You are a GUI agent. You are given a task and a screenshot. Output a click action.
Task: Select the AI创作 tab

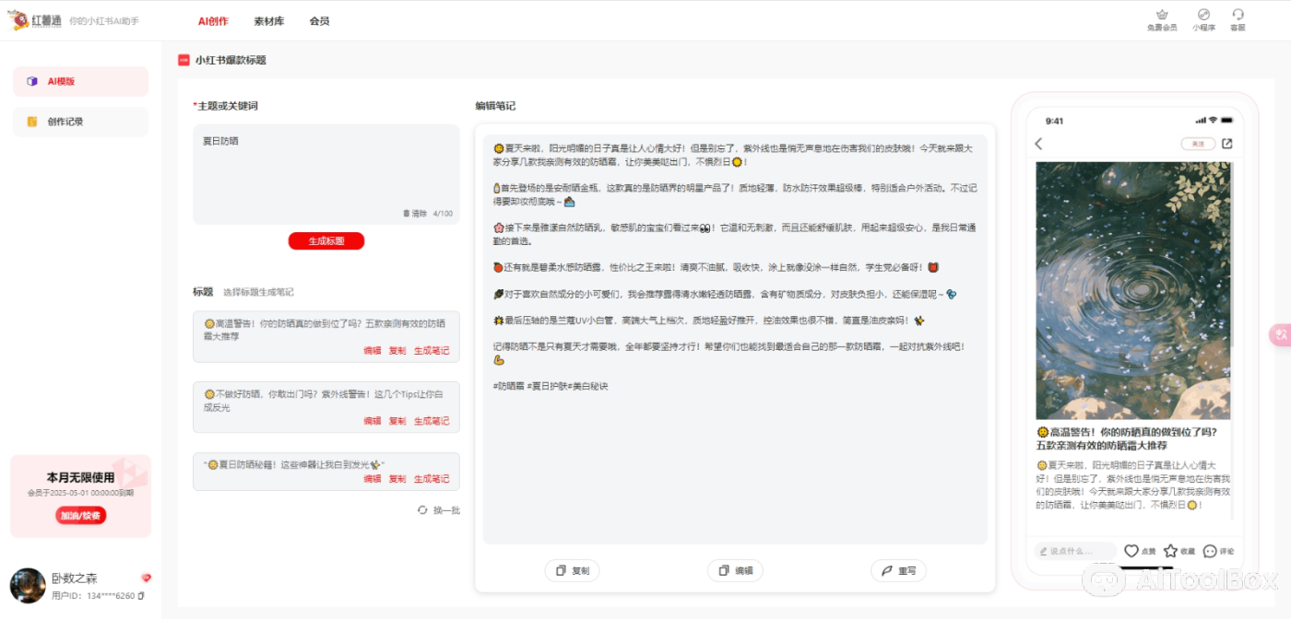(213, 20)
